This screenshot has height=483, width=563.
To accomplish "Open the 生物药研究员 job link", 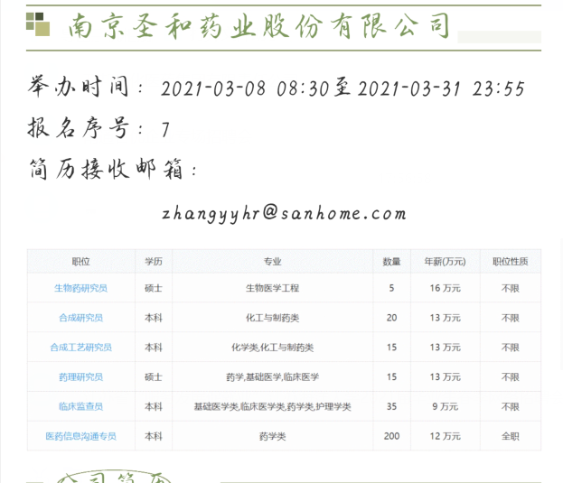I will click(x=80, y=288).
